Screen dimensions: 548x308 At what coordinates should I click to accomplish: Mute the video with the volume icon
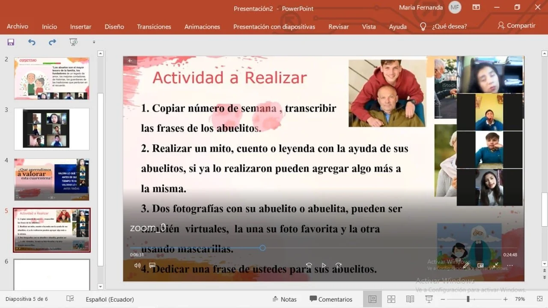click(137, 265)
